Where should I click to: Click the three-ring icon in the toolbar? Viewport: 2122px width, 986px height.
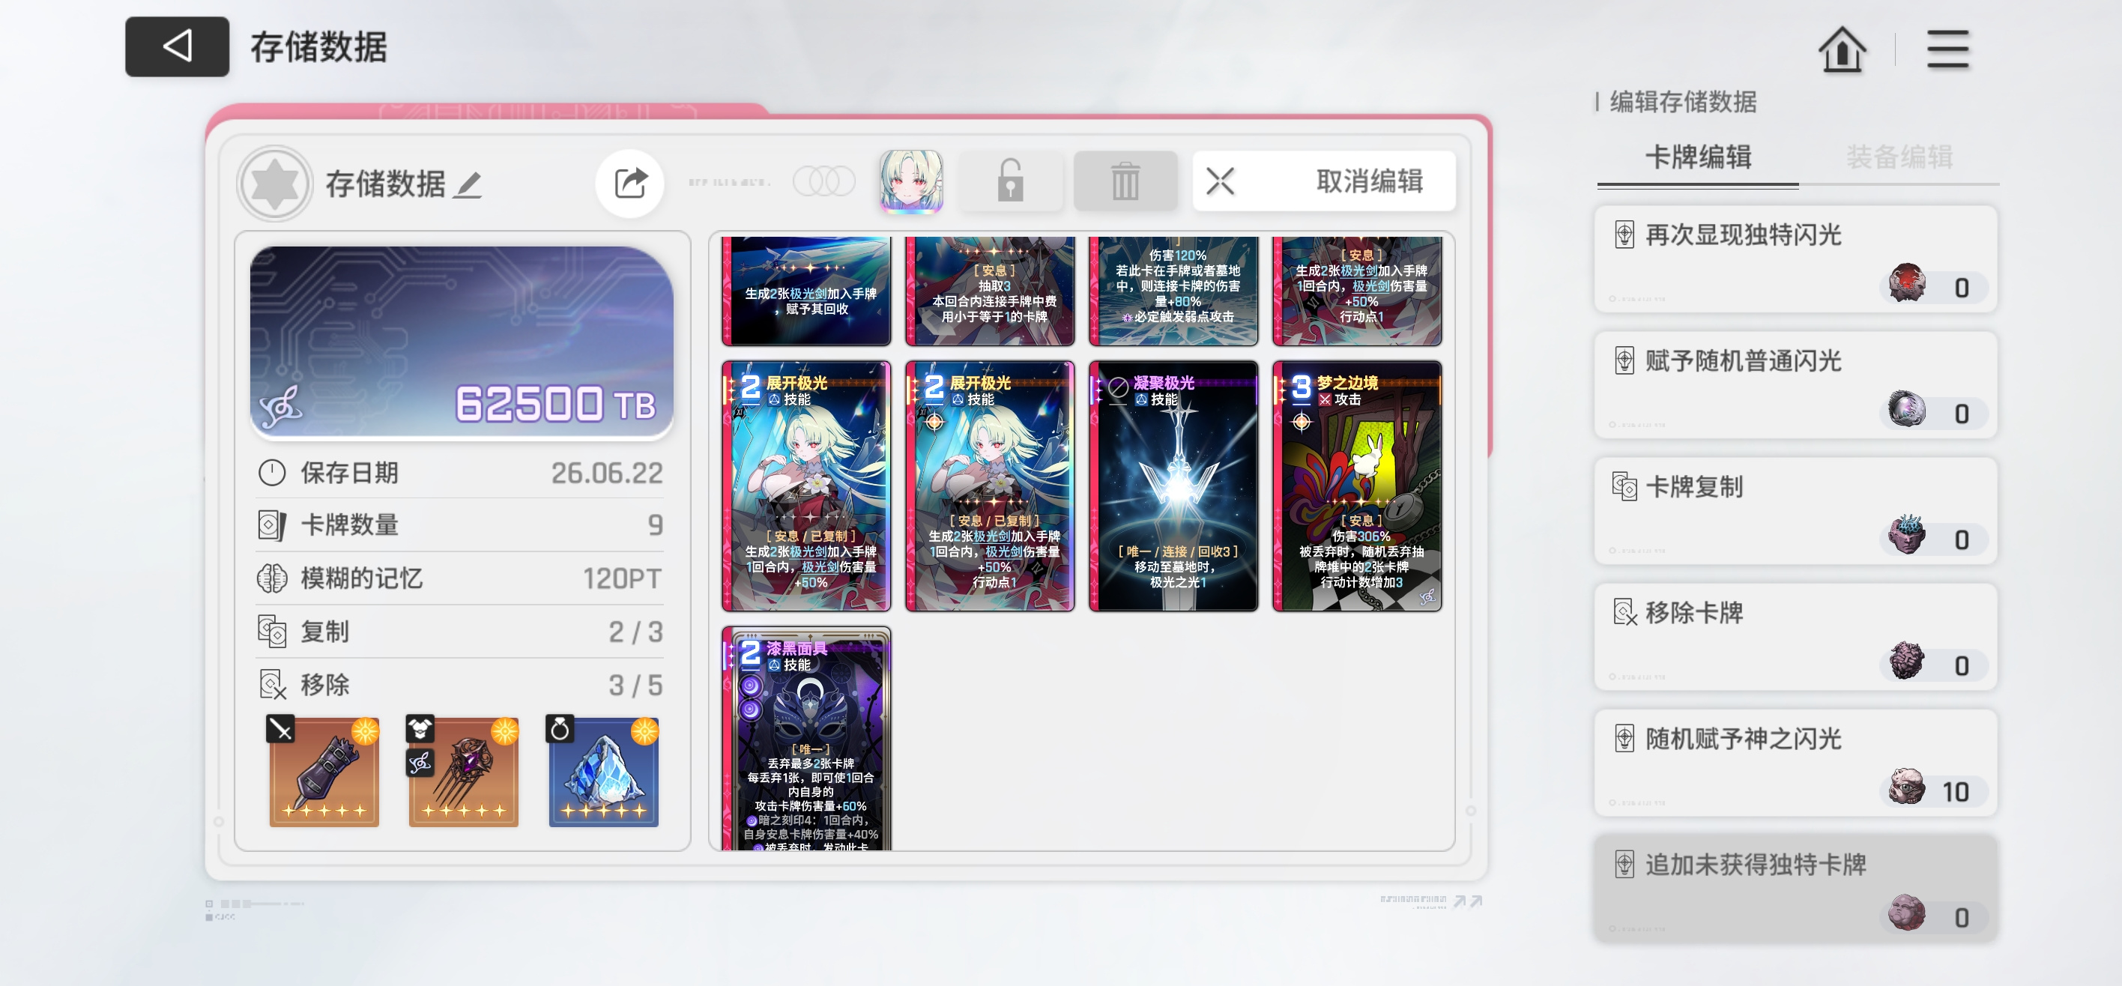tap(823, 181)
